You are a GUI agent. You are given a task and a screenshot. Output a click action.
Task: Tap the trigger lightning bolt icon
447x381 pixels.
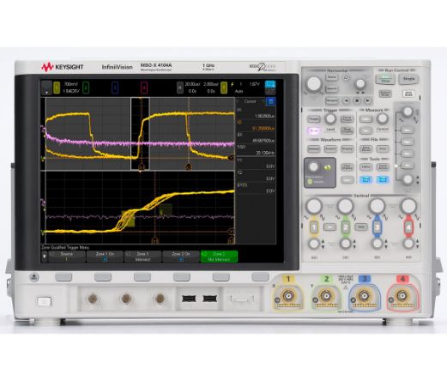(x=232, y=85)
